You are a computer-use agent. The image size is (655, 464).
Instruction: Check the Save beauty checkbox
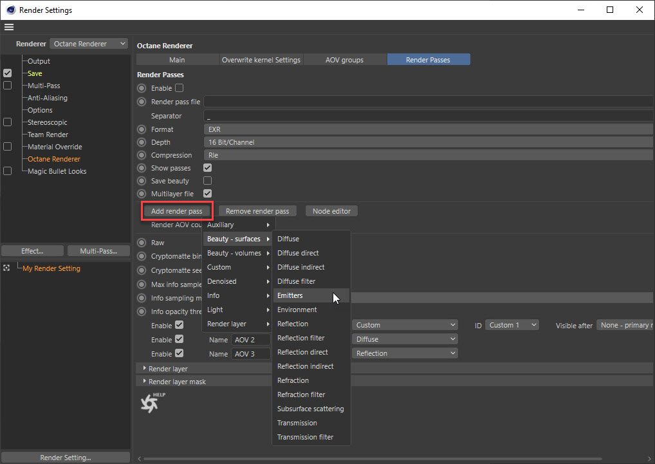(x=207, y=180)
